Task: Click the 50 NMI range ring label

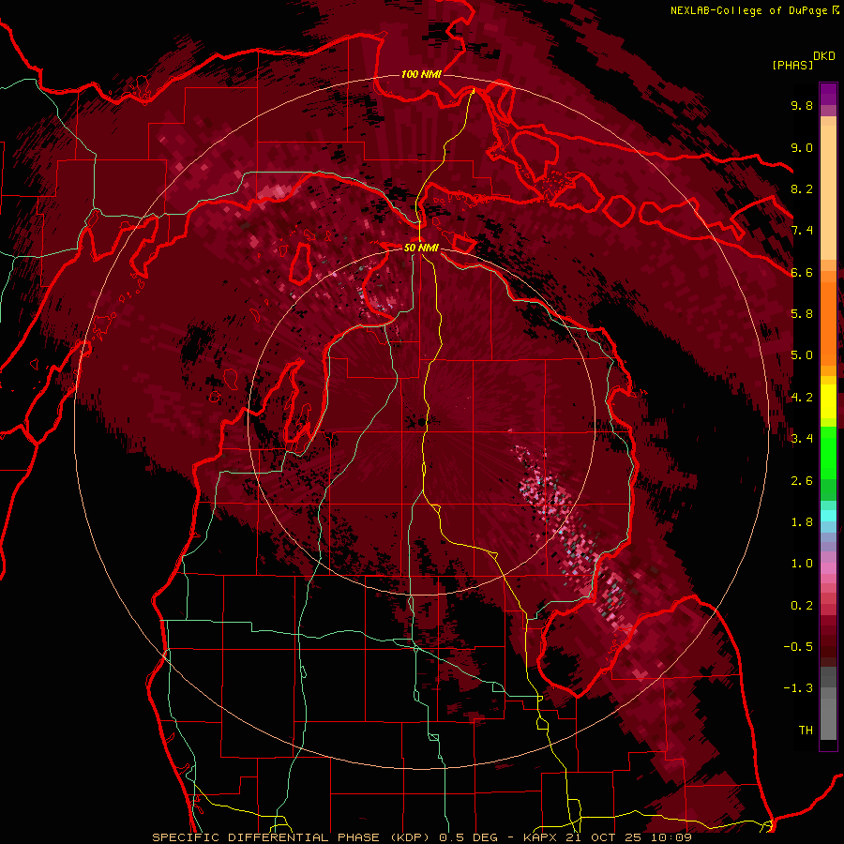Action: click(x=421, y=248)
